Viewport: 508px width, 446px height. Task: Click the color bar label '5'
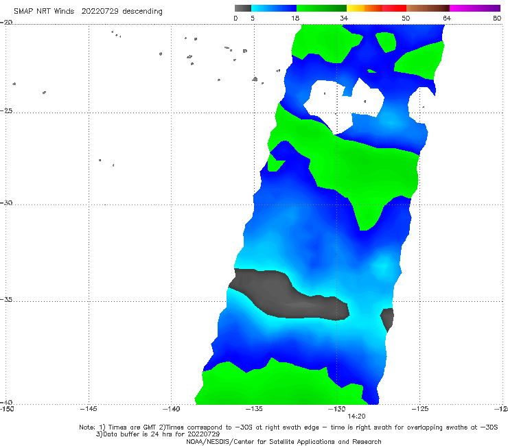253,18
